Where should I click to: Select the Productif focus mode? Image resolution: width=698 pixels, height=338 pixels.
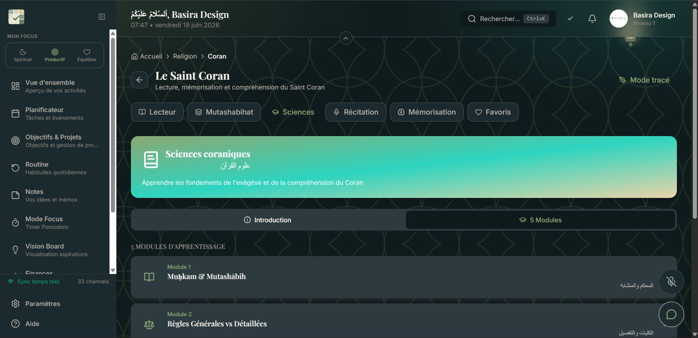[x=55, y=55]
